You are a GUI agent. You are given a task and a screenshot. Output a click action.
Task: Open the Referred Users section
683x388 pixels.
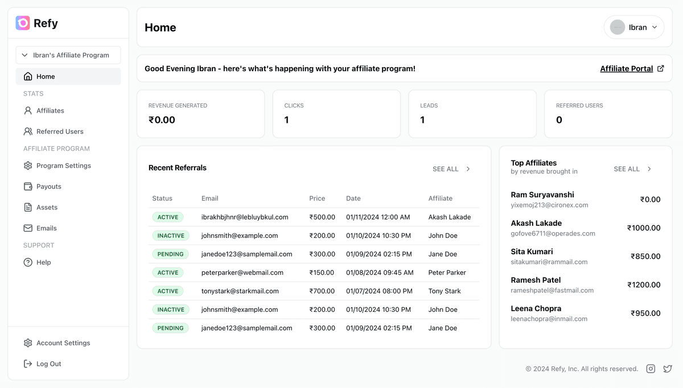pyautogui.click(x=27, y=131)
